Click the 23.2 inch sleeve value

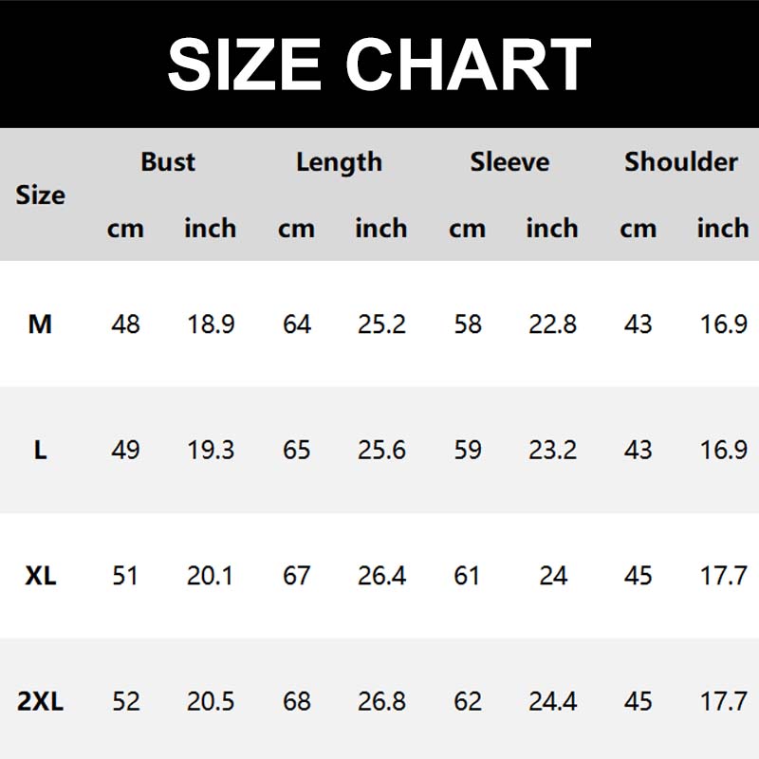[x=552, y=450]
